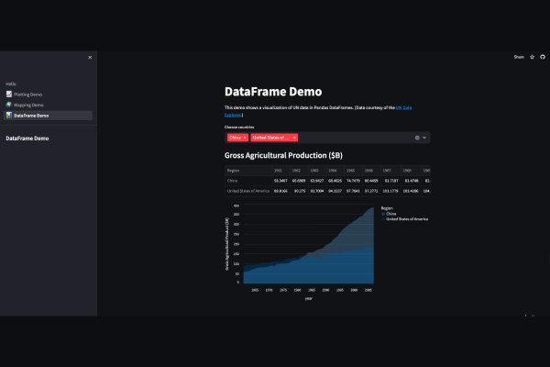Expand the Choose countries dropdown arrow
The width and height of the screenshot is (550, 367).
pyautogui.click(x=424, y=138)
